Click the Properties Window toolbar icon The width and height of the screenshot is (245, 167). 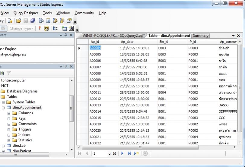(69, 20)
